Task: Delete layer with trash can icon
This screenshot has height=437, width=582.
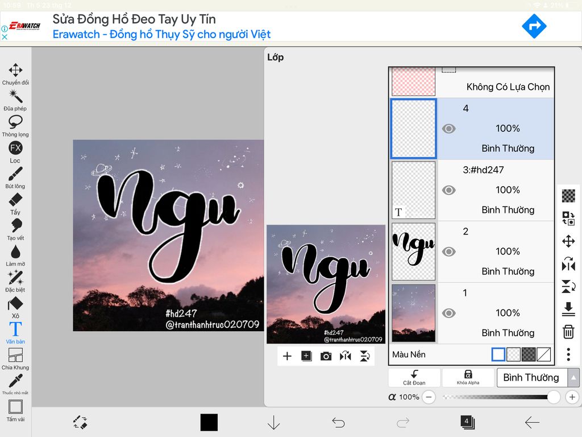Action: 568,332
